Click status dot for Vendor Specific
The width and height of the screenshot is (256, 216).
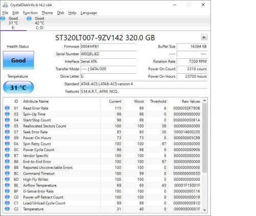[x=7, y=156]
